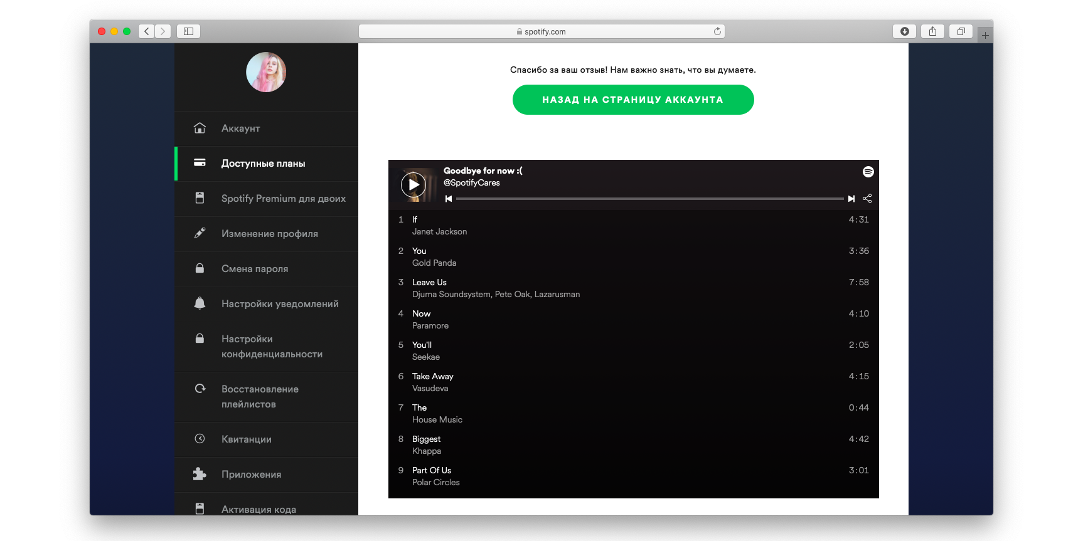Viewport: 1083px width, 541px height.
Task: Open Настройки уведомлений page
Action: click(x=267, y=304)
